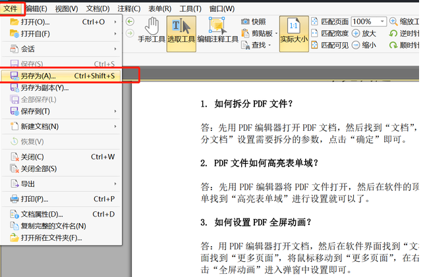
Task: Click the 放大 zoom in button
Action: pyautogui.click(x=364, y=34)
